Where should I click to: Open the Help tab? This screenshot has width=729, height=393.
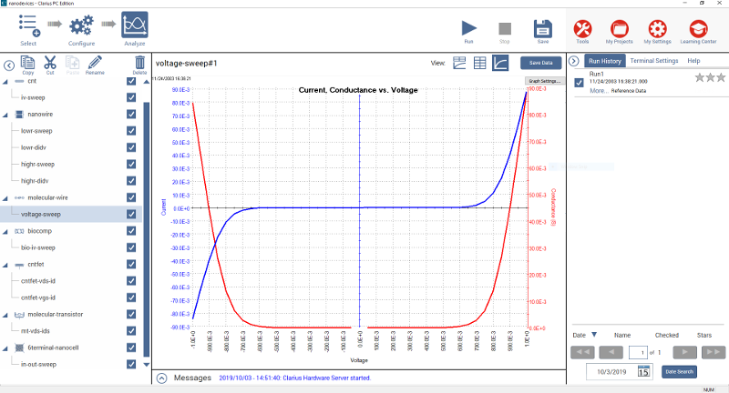click(693, 60)
